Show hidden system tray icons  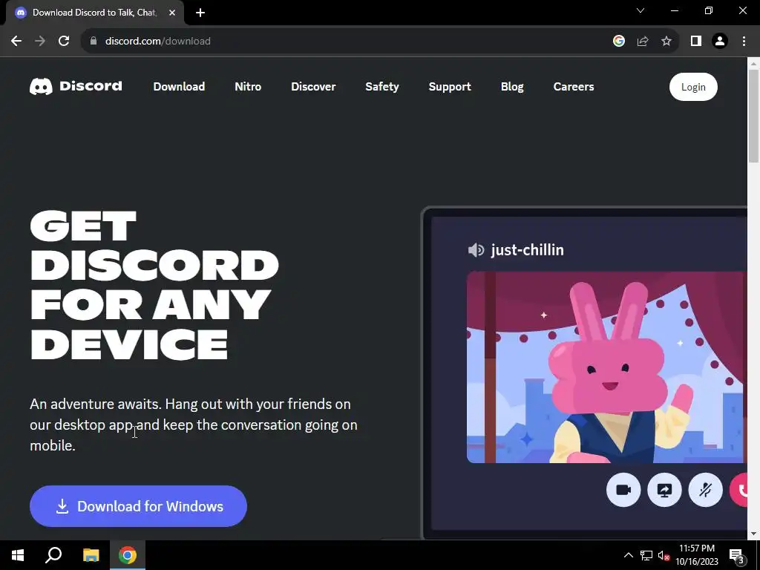click(628, 555)
